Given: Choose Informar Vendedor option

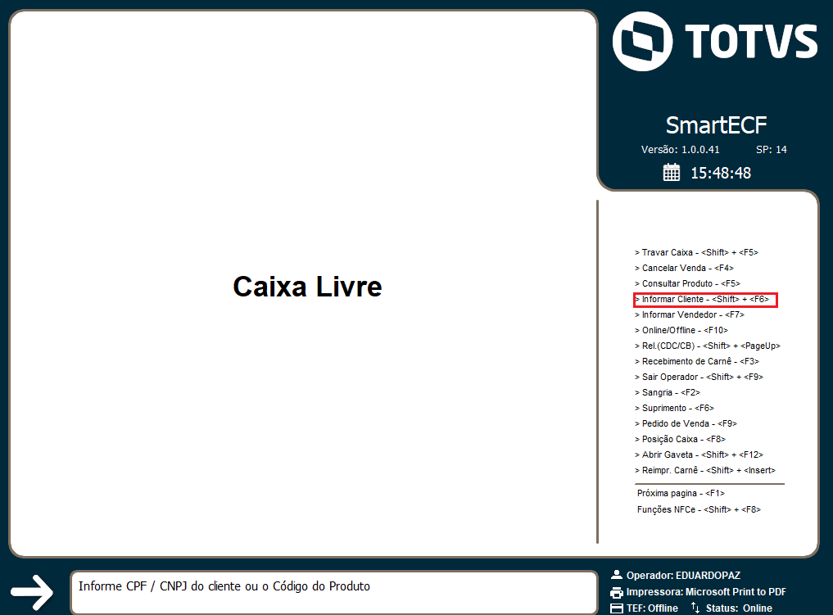Looking at the screenshot, I should click(x=690, y=315).
